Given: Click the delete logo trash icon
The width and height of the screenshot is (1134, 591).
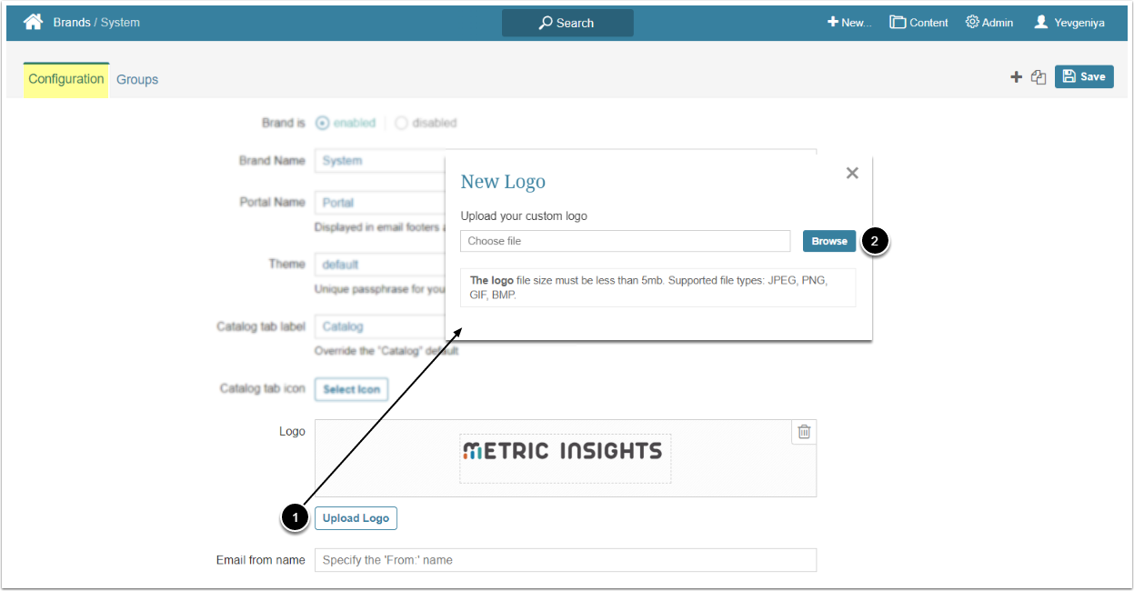Looking at the screenshot, I should point(804,432).
